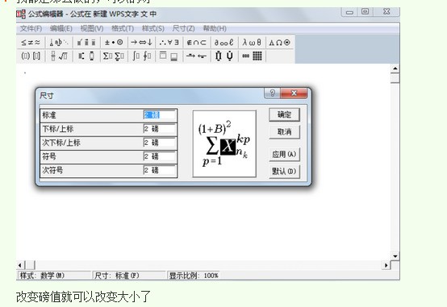Open the fraction and radical templates
The image size is (447, 307).
(59, 56)
